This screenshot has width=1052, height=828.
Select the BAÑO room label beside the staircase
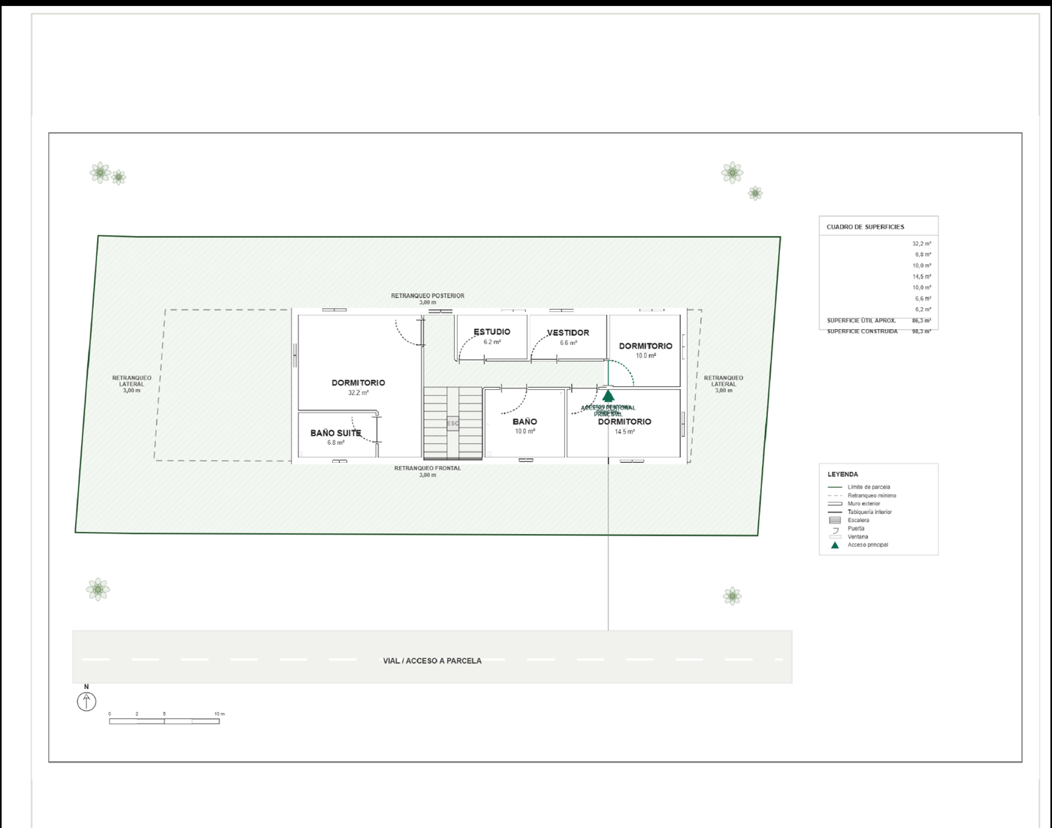pos(524,422)
